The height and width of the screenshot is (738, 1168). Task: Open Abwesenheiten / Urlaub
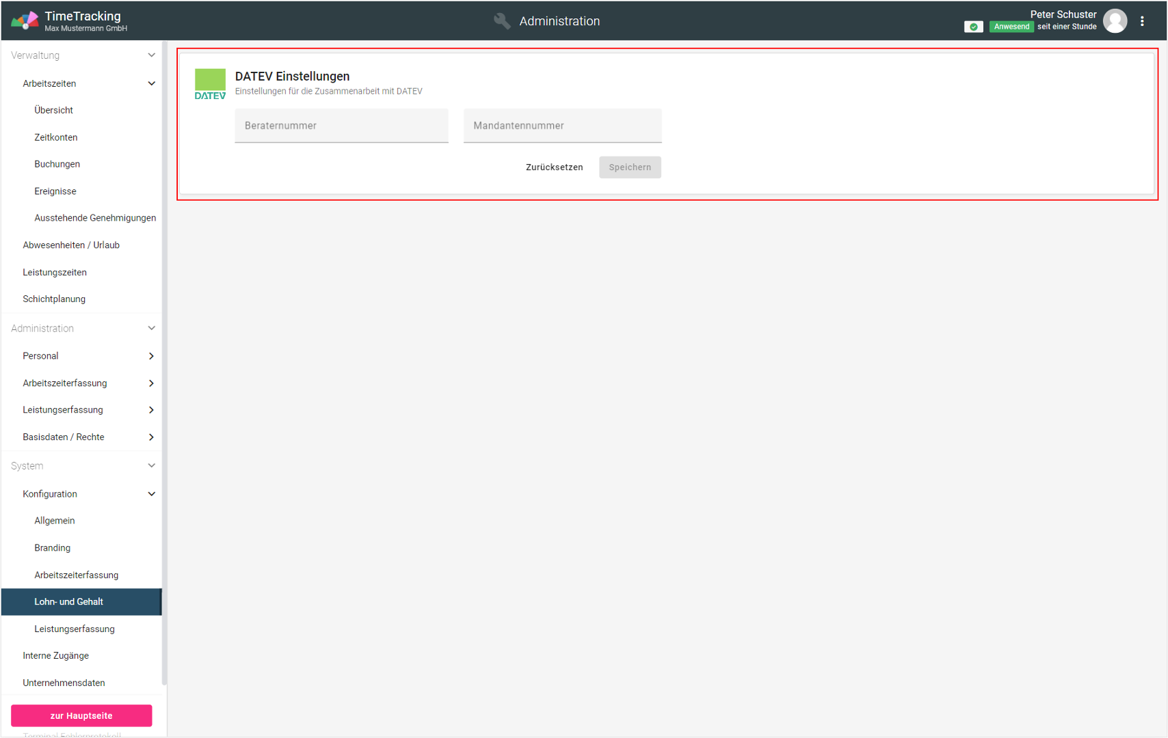coord(71,245)
